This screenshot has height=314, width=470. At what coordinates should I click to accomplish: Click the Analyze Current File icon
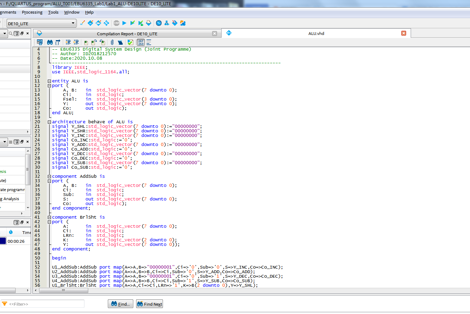coord(130,42)
